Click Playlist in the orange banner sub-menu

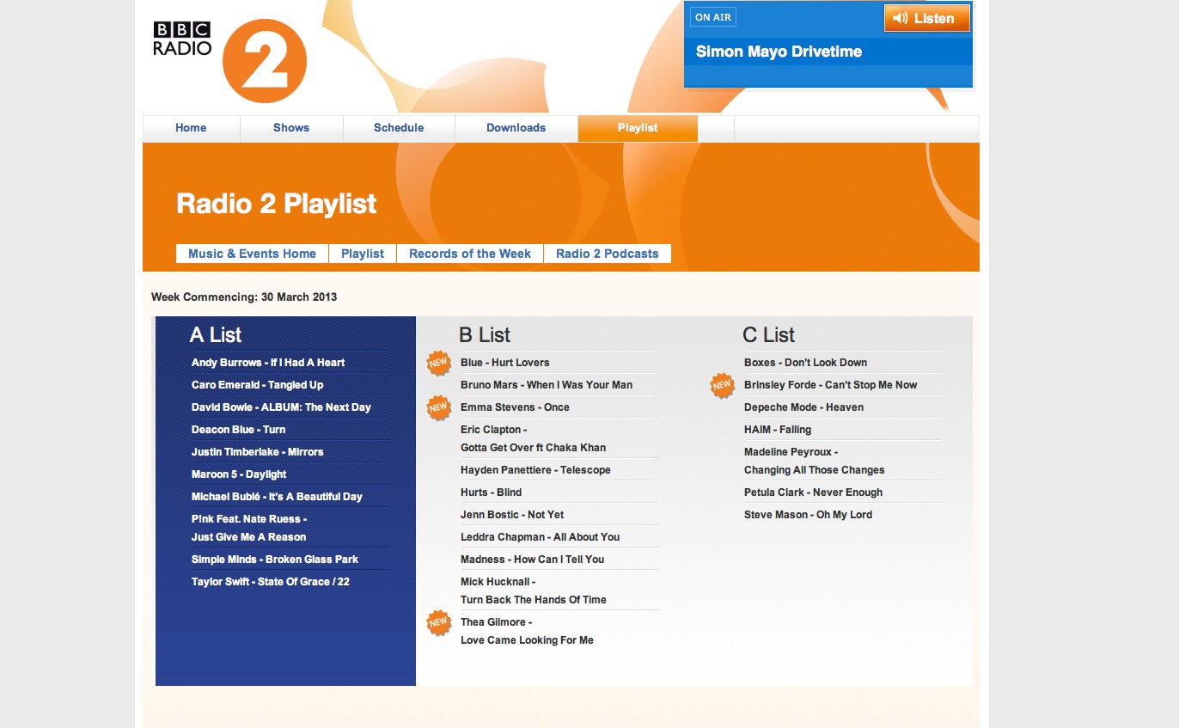(x=363, y=254)
